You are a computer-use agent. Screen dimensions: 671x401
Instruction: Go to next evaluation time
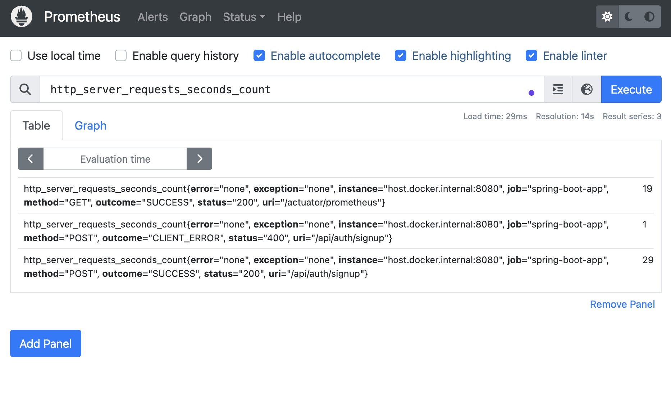tap(200, 159)
